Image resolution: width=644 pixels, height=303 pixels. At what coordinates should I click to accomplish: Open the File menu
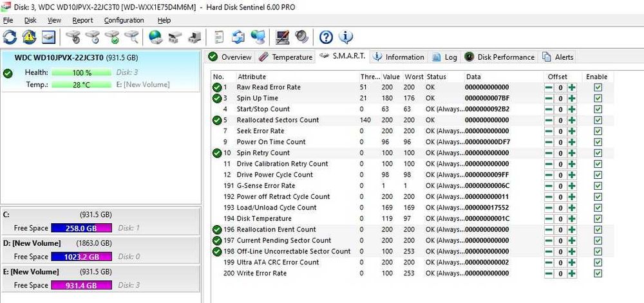tap(8, 20)
